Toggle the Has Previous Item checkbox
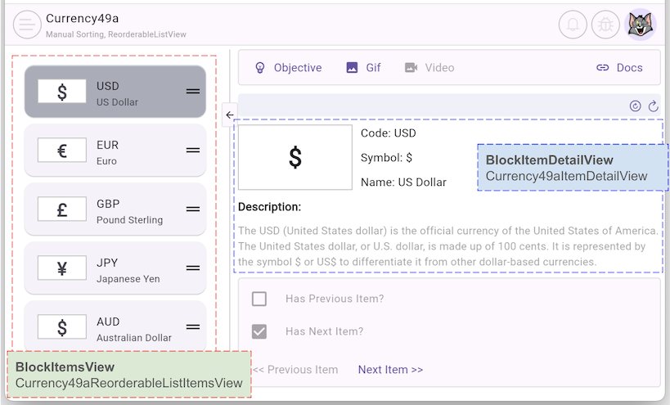The width and height of the screenshot is (670, 405). (x=259, y=299)
